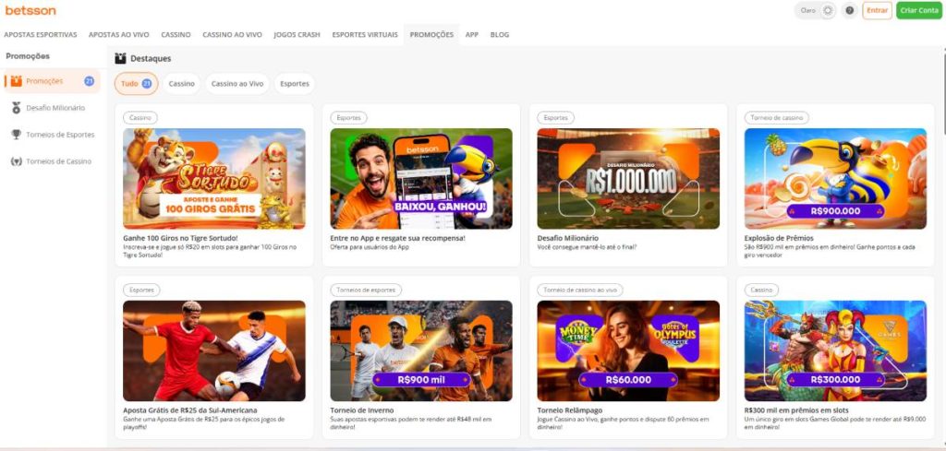Open the R$1.000.000 Desafio Milionário image
Viewport: 946px width, 451px height.
(x=628, y=178)
